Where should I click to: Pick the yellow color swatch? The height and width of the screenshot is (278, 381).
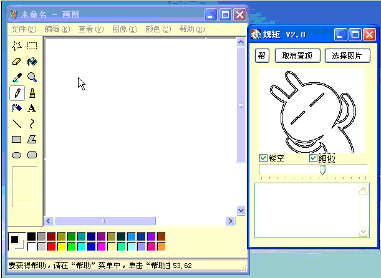pos(62,247)
